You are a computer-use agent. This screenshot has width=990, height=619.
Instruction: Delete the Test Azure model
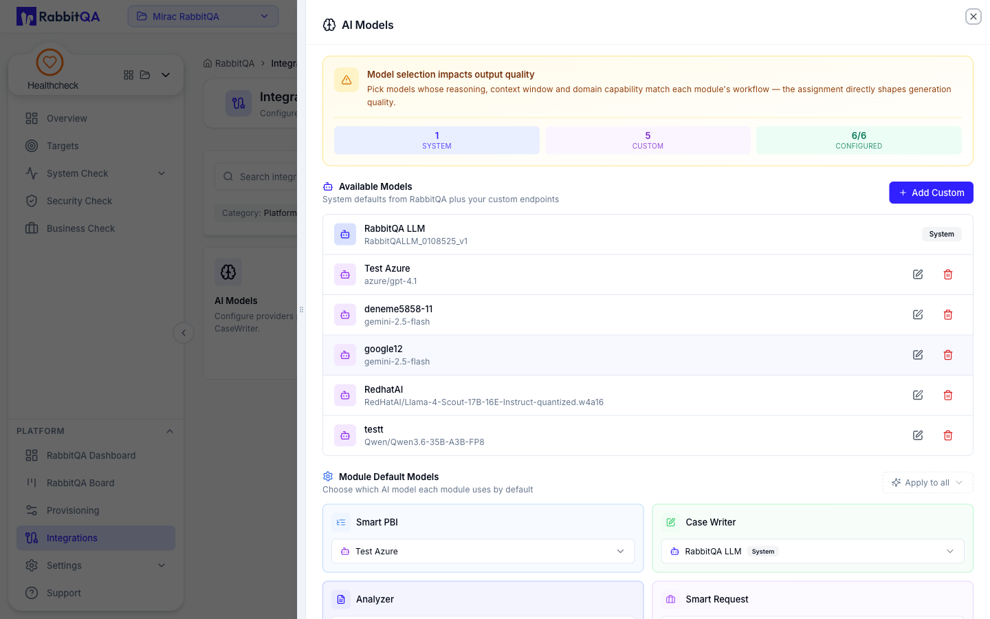coord(948,274)
